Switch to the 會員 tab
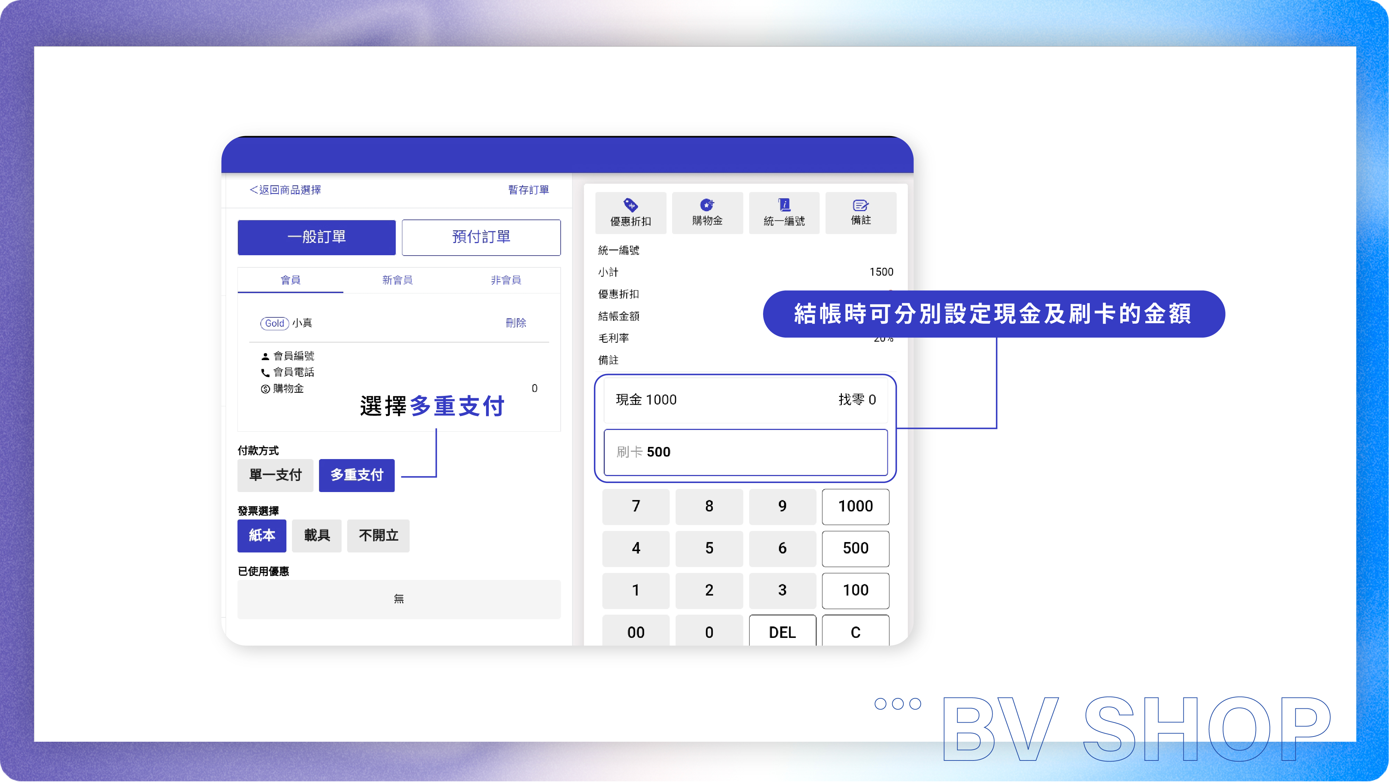1389x782 pixels. (x=290, y=280)
